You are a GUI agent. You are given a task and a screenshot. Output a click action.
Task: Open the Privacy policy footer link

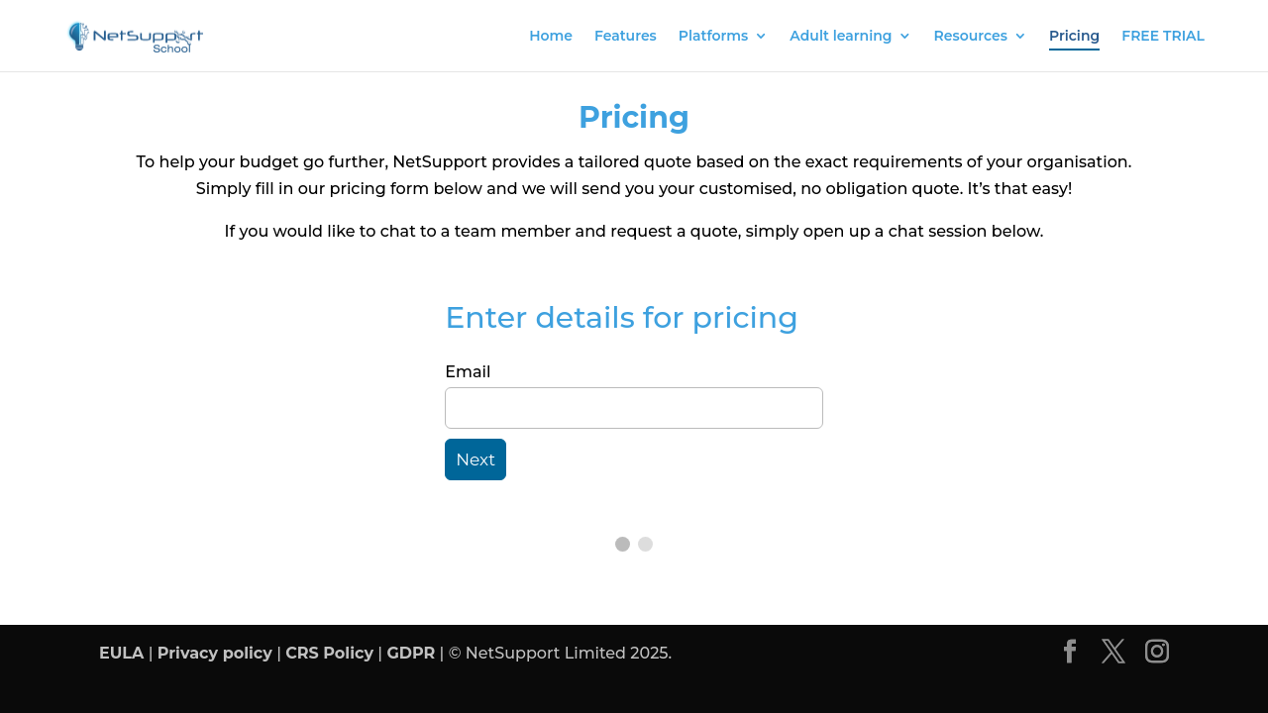(214, 654)
